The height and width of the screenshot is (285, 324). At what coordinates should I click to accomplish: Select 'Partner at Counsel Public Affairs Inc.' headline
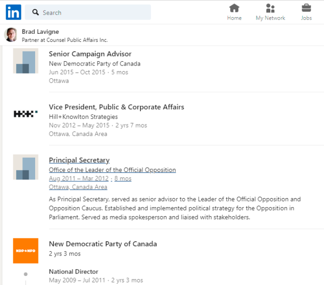(x=65, y=40)
